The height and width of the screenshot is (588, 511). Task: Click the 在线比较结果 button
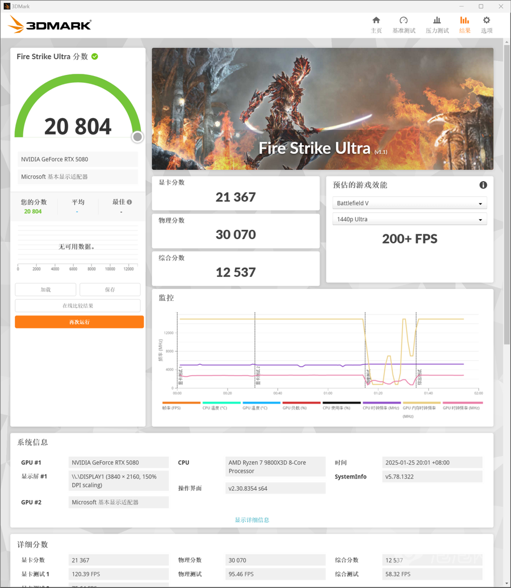click(x=78, y=306)
